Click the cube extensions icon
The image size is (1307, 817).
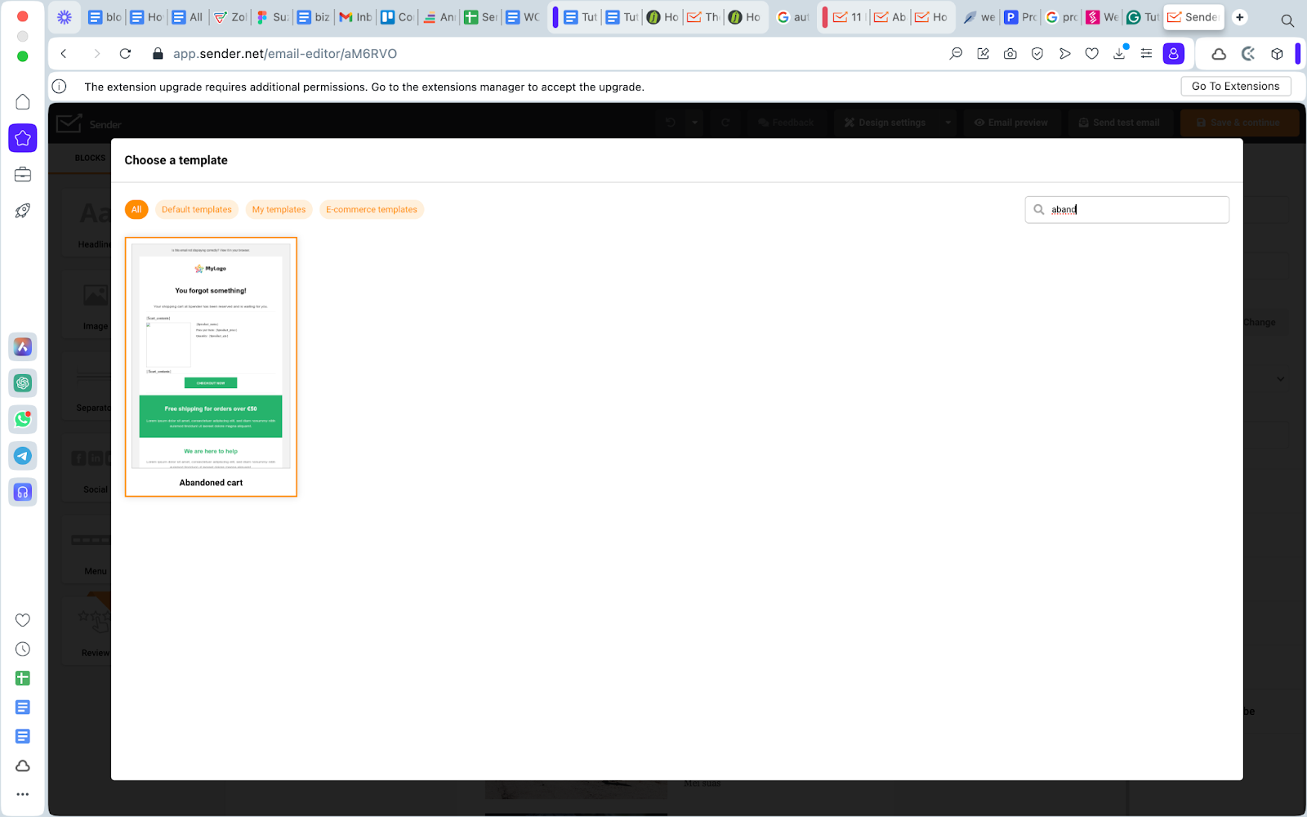(1277, 54)
